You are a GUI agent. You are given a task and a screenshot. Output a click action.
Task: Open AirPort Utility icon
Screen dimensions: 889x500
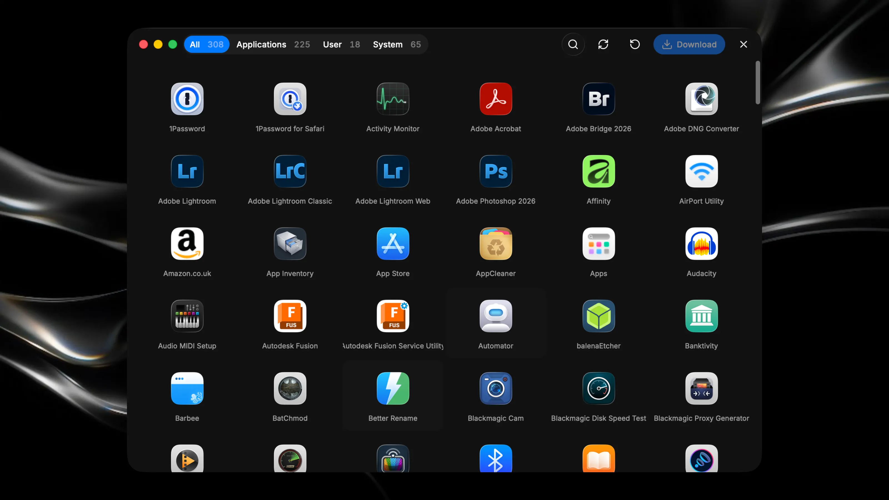coord(701,171)
